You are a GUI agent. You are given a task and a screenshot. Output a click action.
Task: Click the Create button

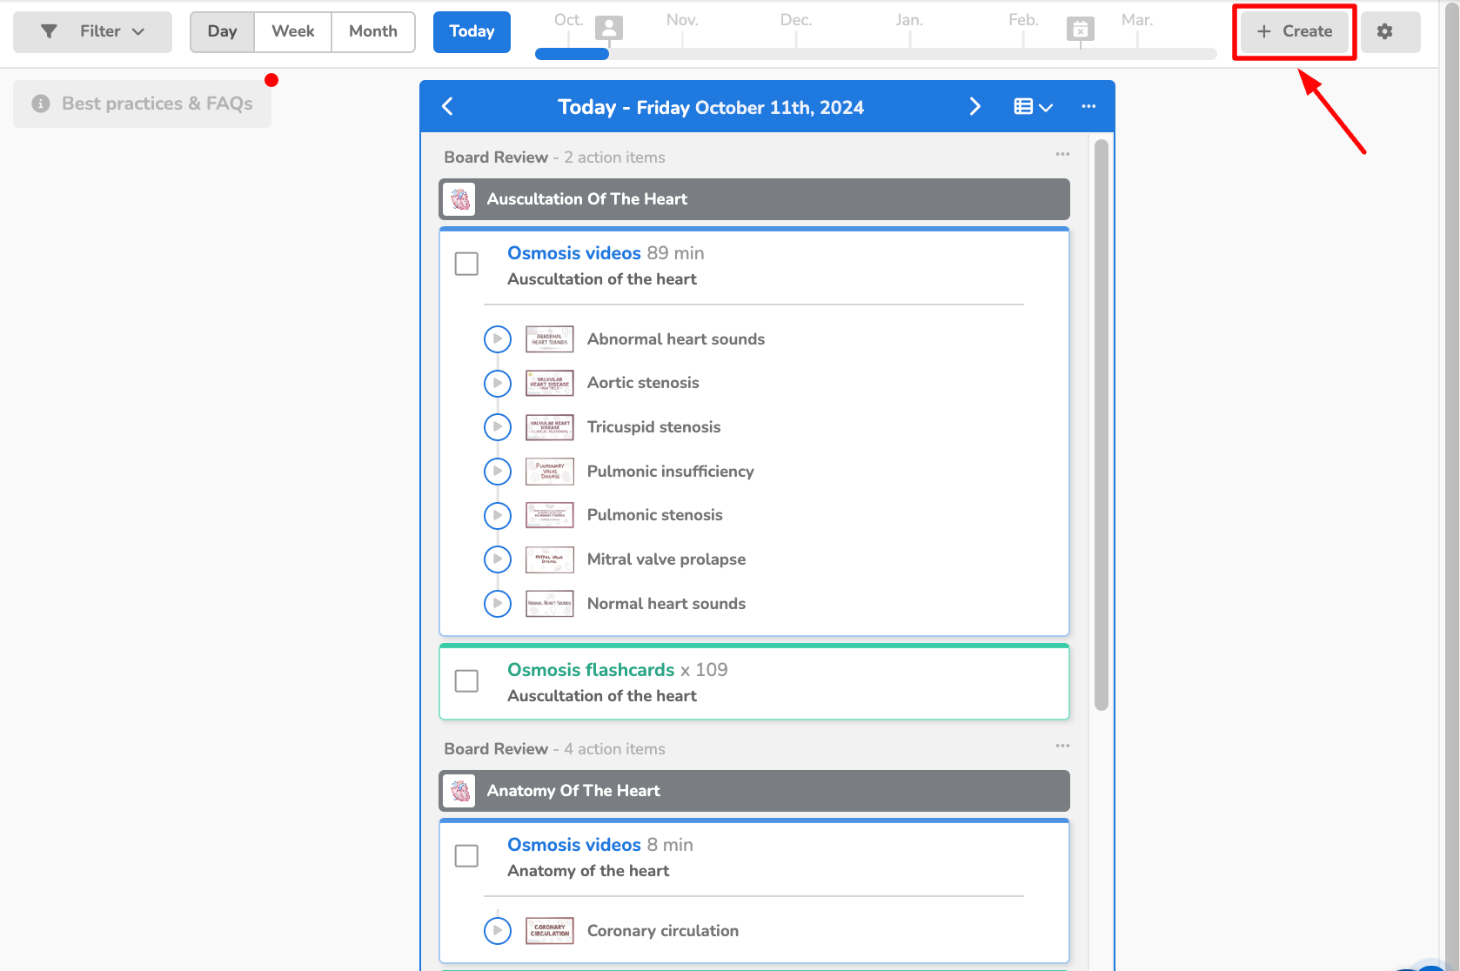tap(1294, 31)
